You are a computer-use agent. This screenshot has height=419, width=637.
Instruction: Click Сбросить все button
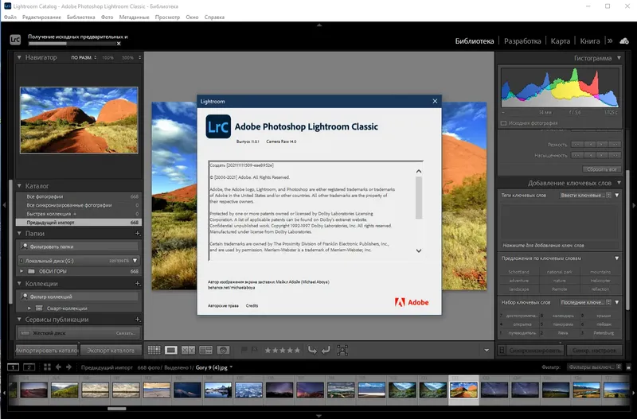tap(602, 169)
